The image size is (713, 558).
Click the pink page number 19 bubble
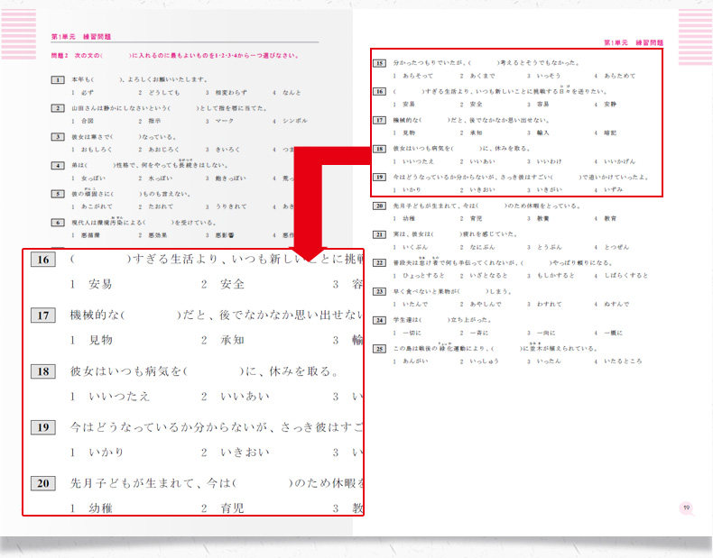(687, 508)
